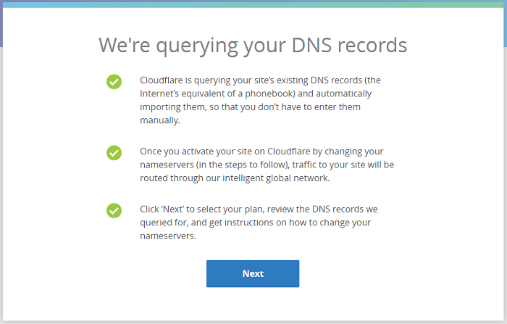This screenshot has width=507, height=324.
Task: Click the words 'changing your nameservers' in the second paragraph
Action: pyautogui.click(x=261, y=158)
